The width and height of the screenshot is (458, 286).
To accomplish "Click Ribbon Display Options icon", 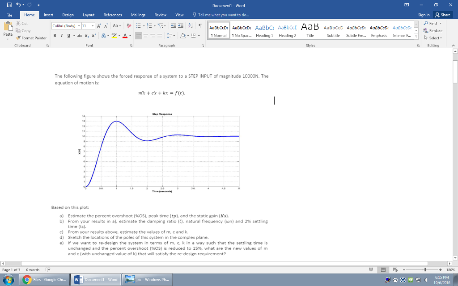I will (407, 5).
